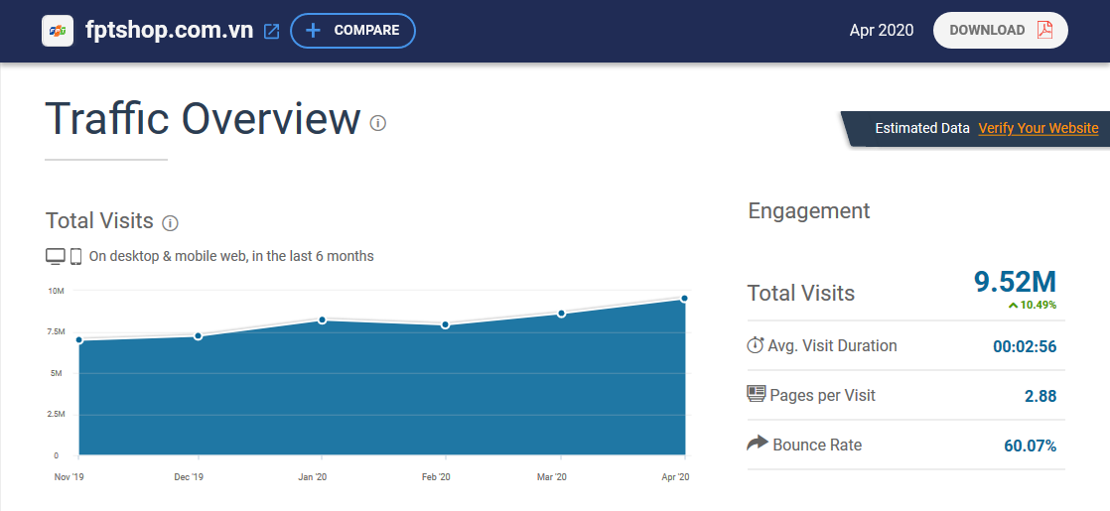Click the Download button
1110x511 pixels.
point(1000,30)
